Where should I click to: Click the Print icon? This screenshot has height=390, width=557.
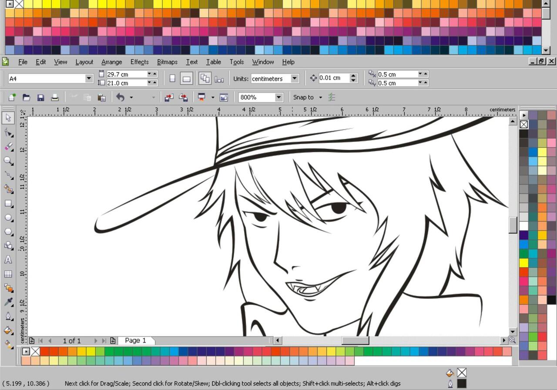click(x=55, y=97)
